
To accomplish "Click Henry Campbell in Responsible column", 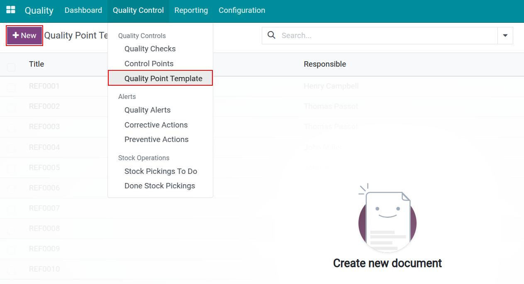I will click(x=331, y=86).
